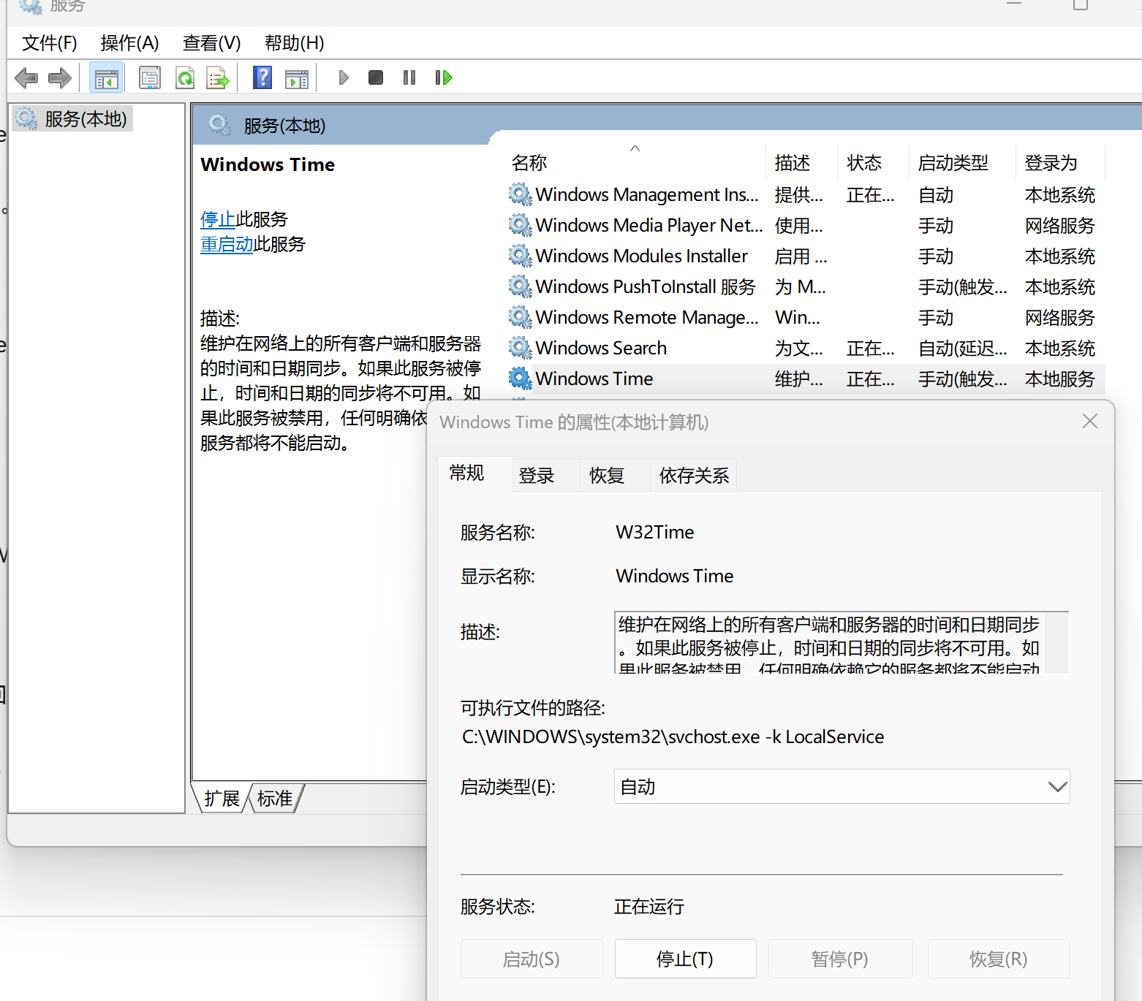The width and height of the screenshot is (1142, 1001).
Task: Click the Stop service square icon
Action: (376, 77)
